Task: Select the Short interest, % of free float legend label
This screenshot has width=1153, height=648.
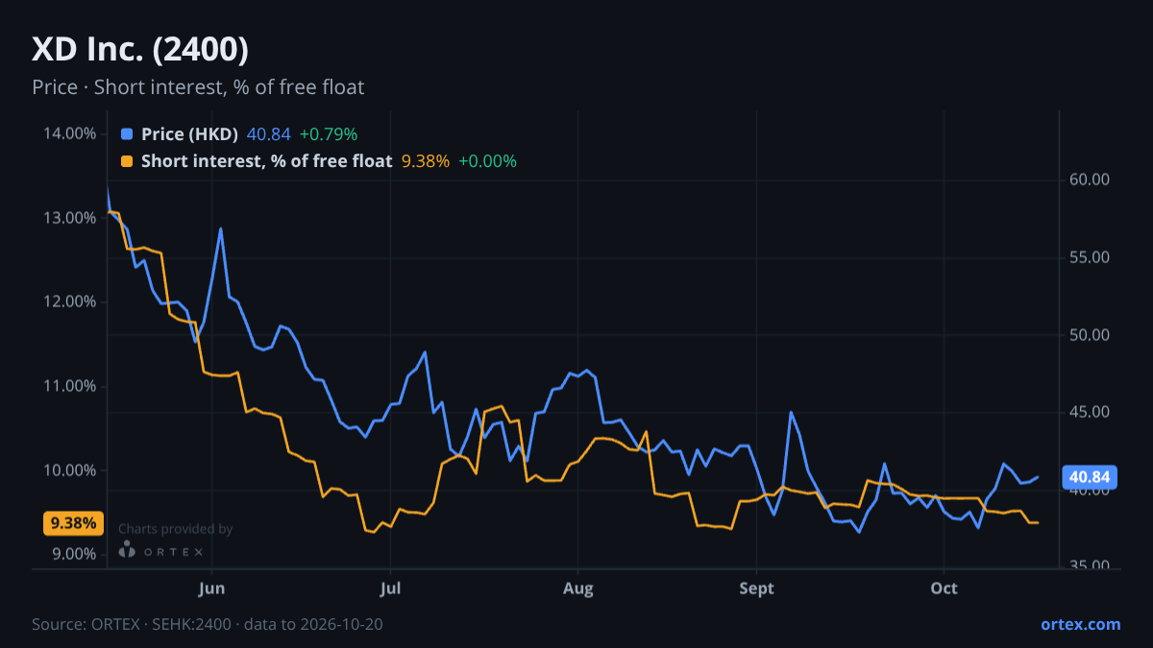Action: click(x=267, y=161)
